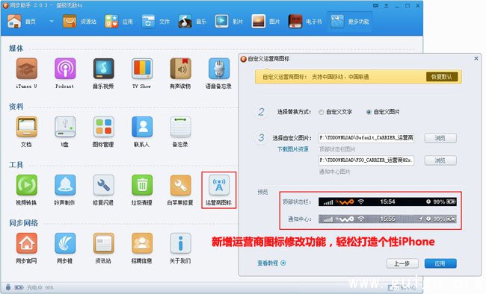Switch to the 音乐 music tab
486x294 pixels.
pyautogui.click(x=192, y=22)
